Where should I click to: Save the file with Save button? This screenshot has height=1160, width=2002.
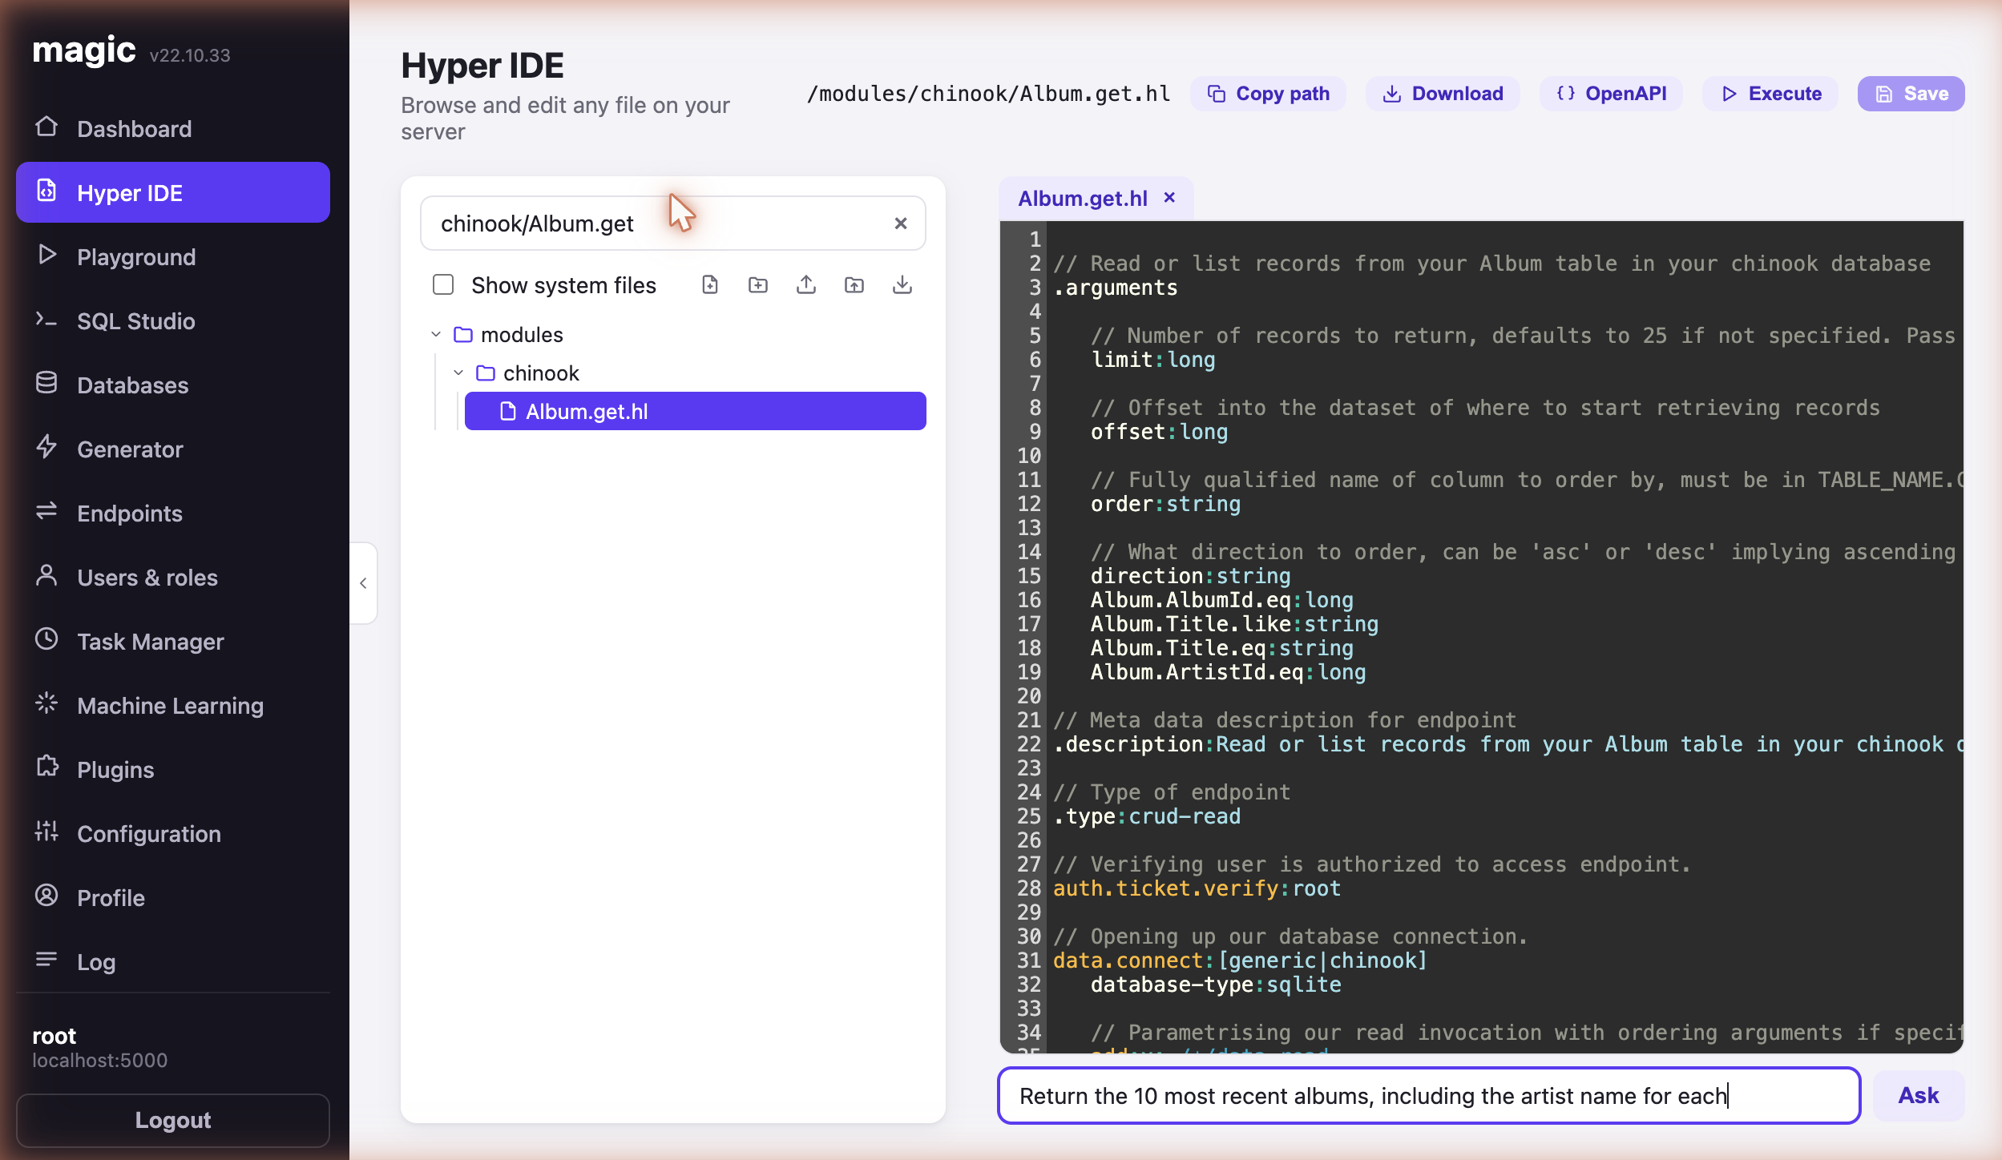1911,94
